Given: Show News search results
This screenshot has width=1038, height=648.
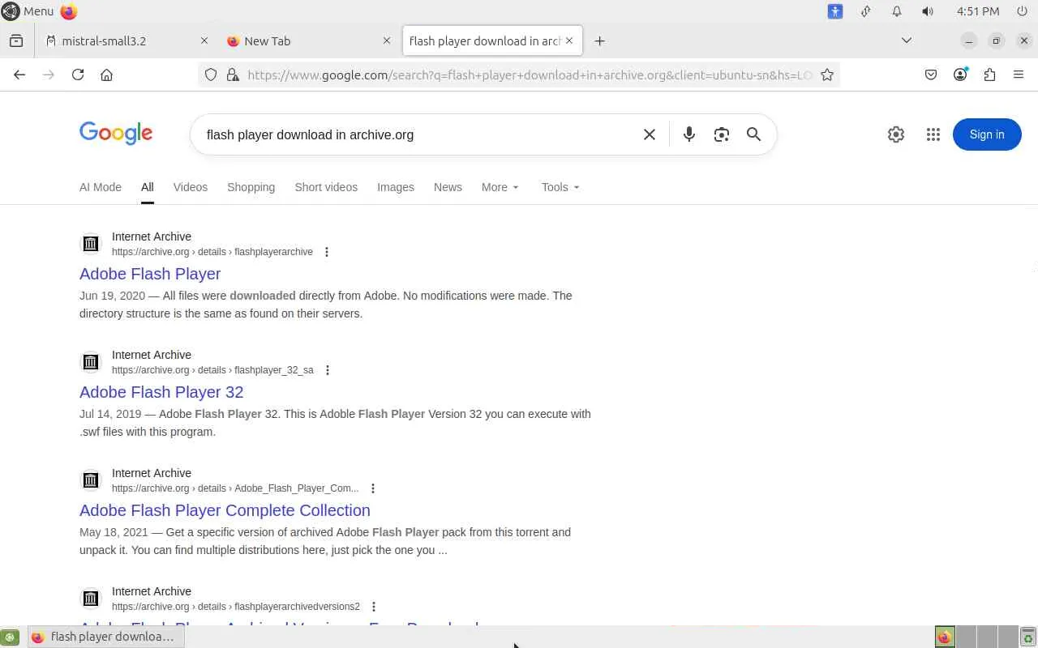Looking at the screenshot, I should 448,187.
